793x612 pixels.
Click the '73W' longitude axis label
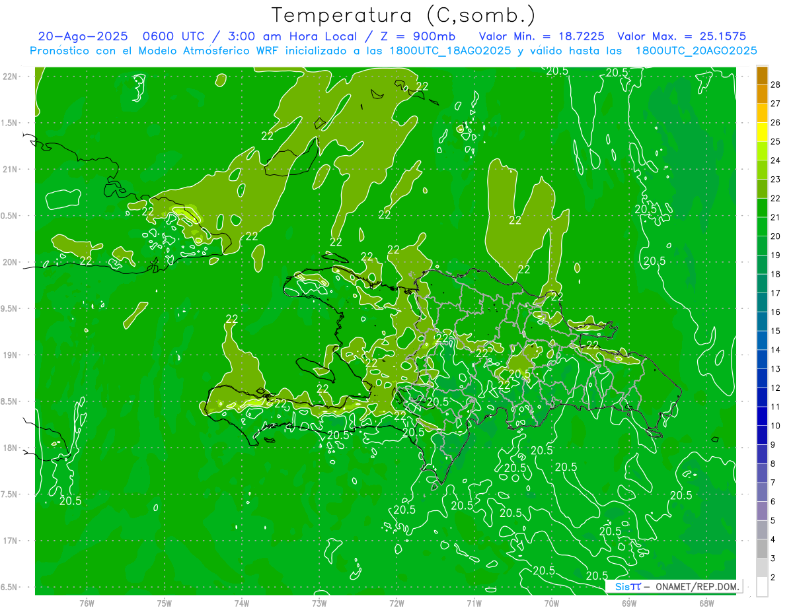(x=319, y=602)
